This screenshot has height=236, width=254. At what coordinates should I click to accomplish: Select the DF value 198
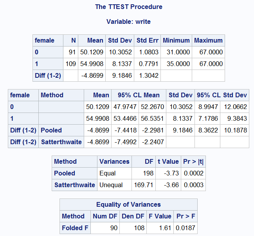tap(148, 173)
